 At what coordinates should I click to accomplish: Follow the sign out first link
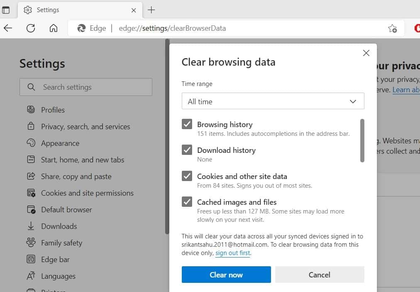(x=233, y=253)
